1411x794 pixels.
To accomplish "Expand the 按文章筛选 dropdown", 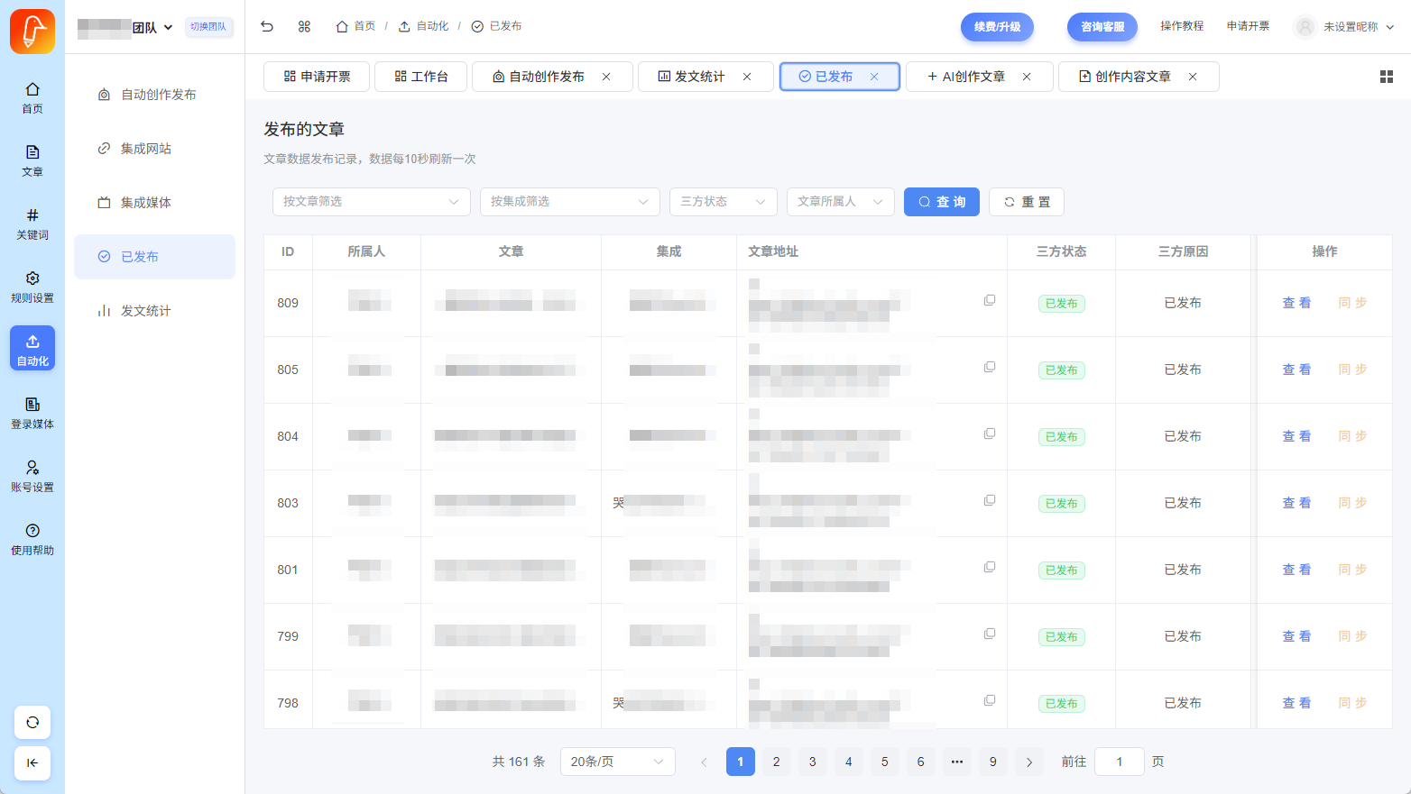I will pyautogui.click(x=371, y=202).
